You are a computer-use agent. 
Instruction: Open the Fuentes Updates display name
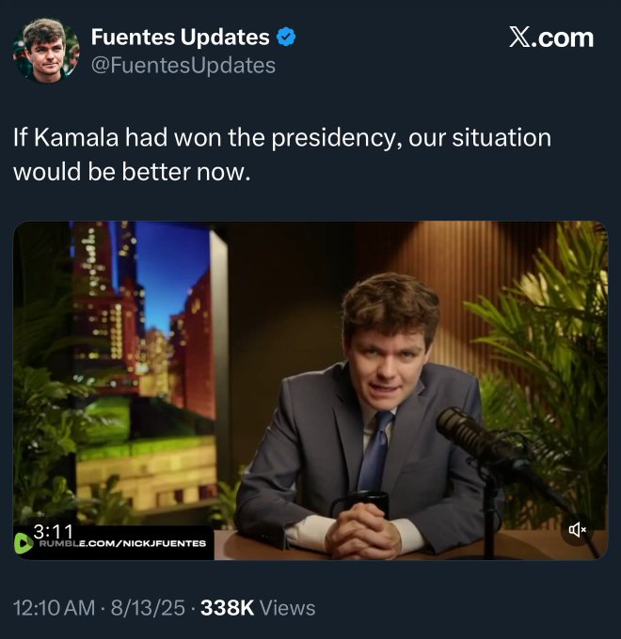180,38
